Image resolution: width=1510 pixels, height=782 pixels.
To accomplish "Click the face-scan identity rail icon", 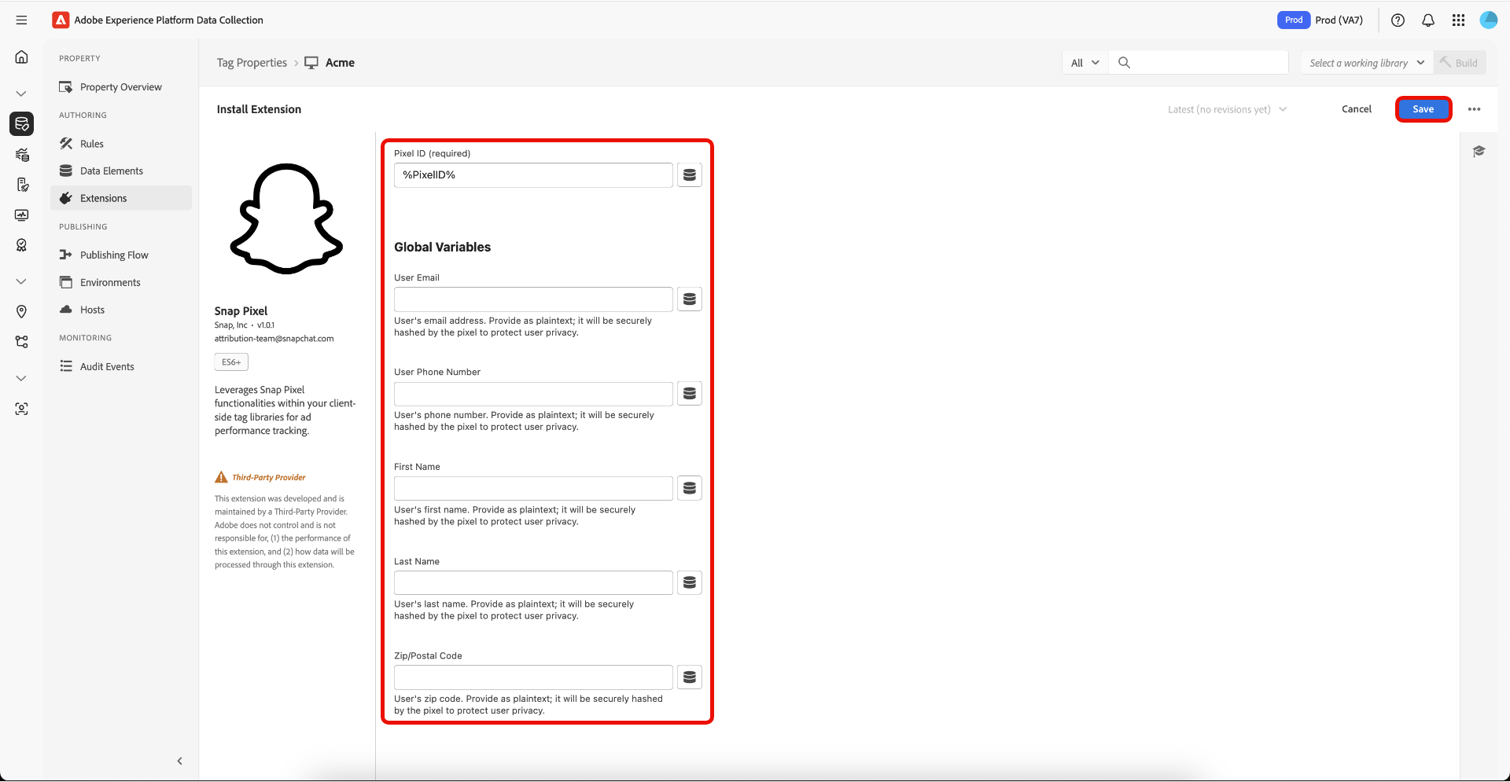I will click(22, 409).
